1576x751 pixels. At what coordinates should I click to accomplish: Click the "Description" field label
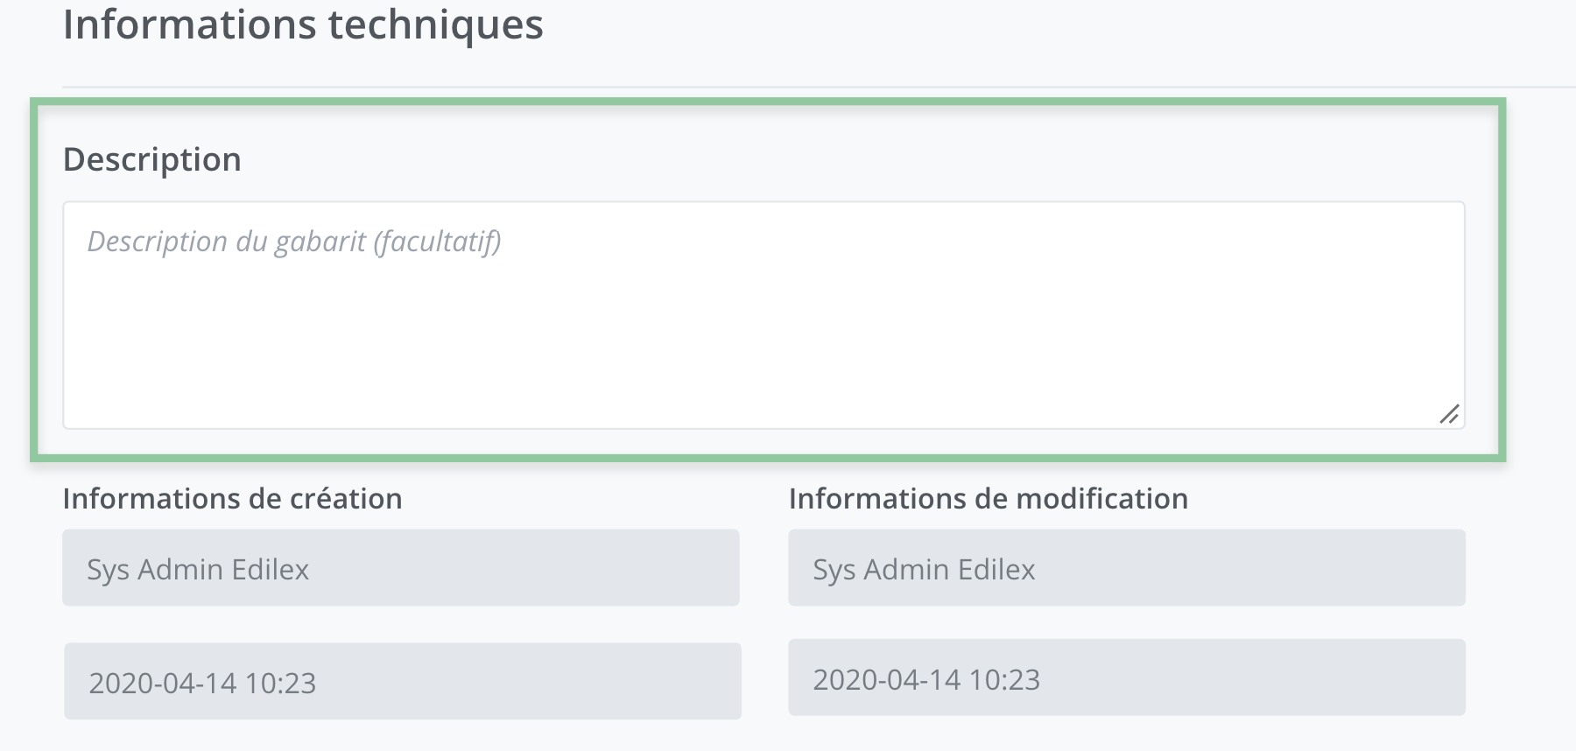click(x=152, y=159)
